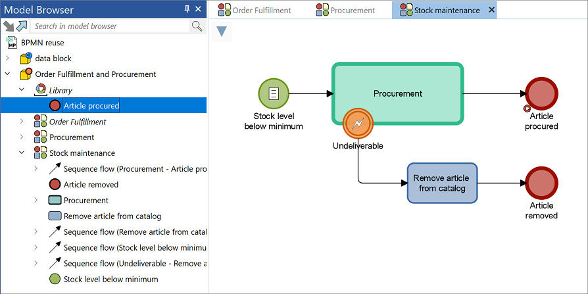Click the dark gray down-right arrow icon

(9, 26)
